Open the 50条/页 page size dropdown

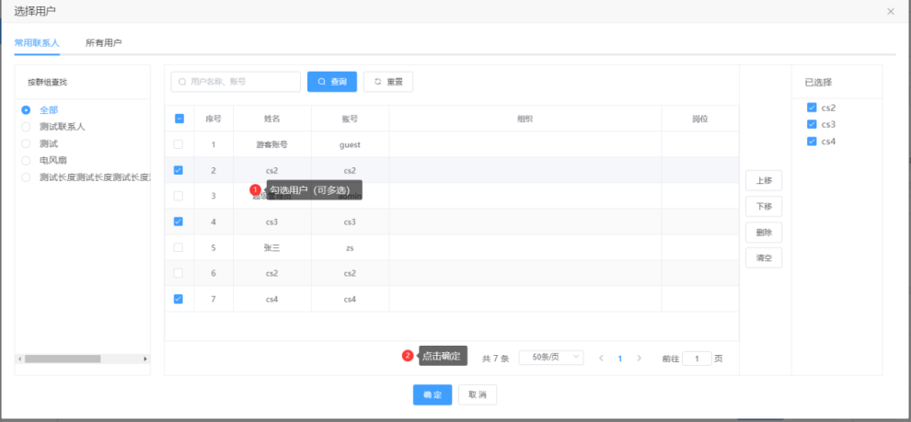[551, 357]
